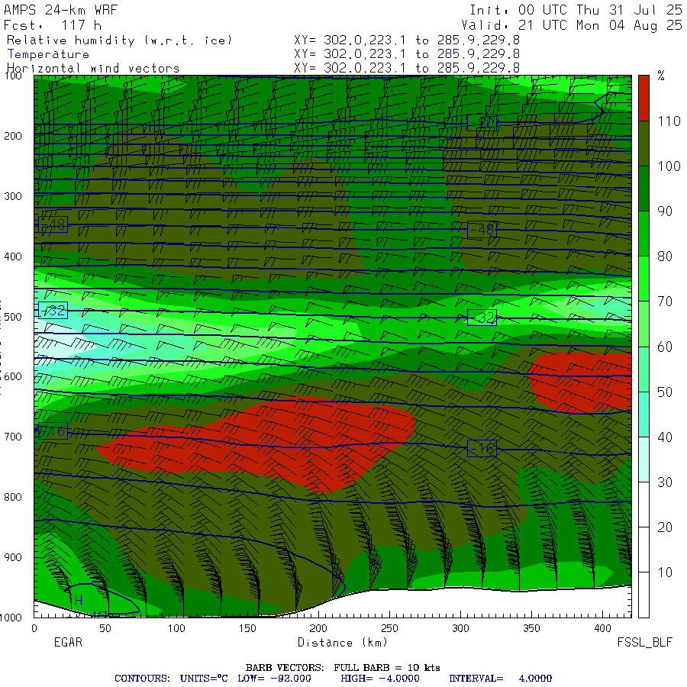Screen dimensions: 687x687
Task: Click the 'Distance (km)' axis title
Action: tap(343, 643)
